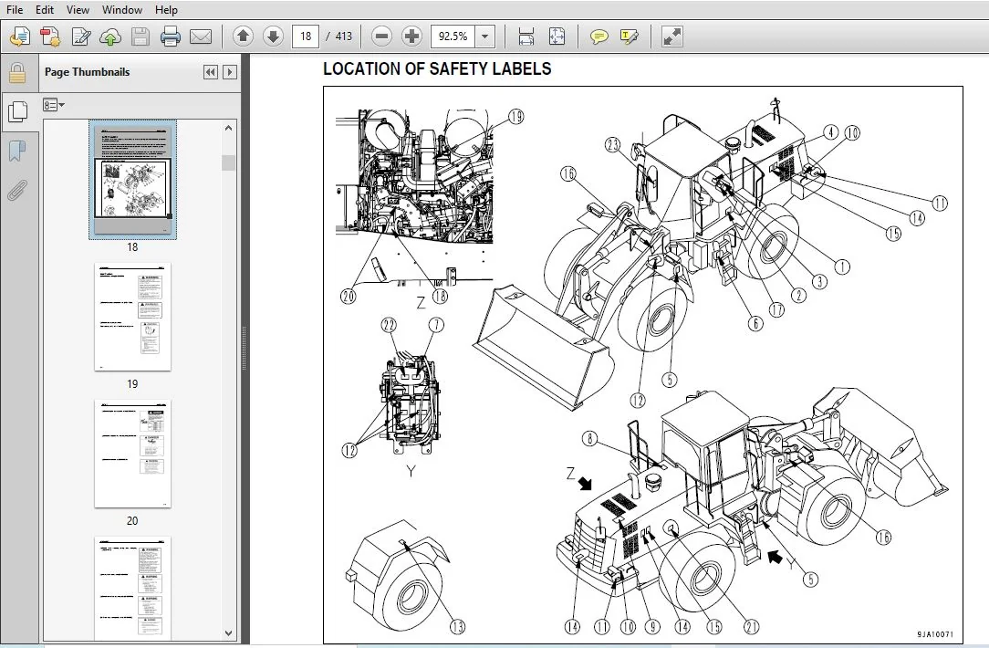
Task: Click the Highlight text tool icon
Action: click(630, 37)
